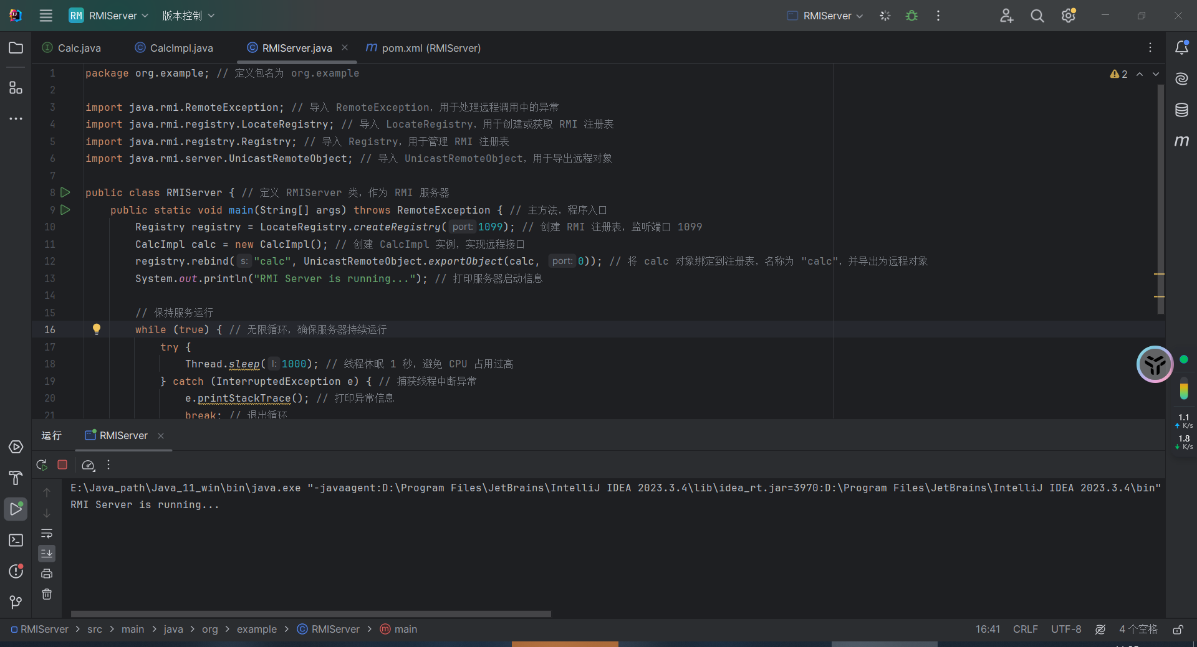Open the AI Assistant spiral icon
1197x647 pixels.
tap(1181, 78)
